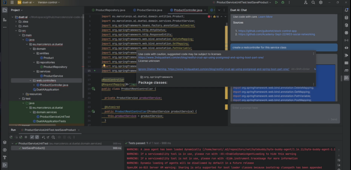Expand the resources folder in the tree

23,94
